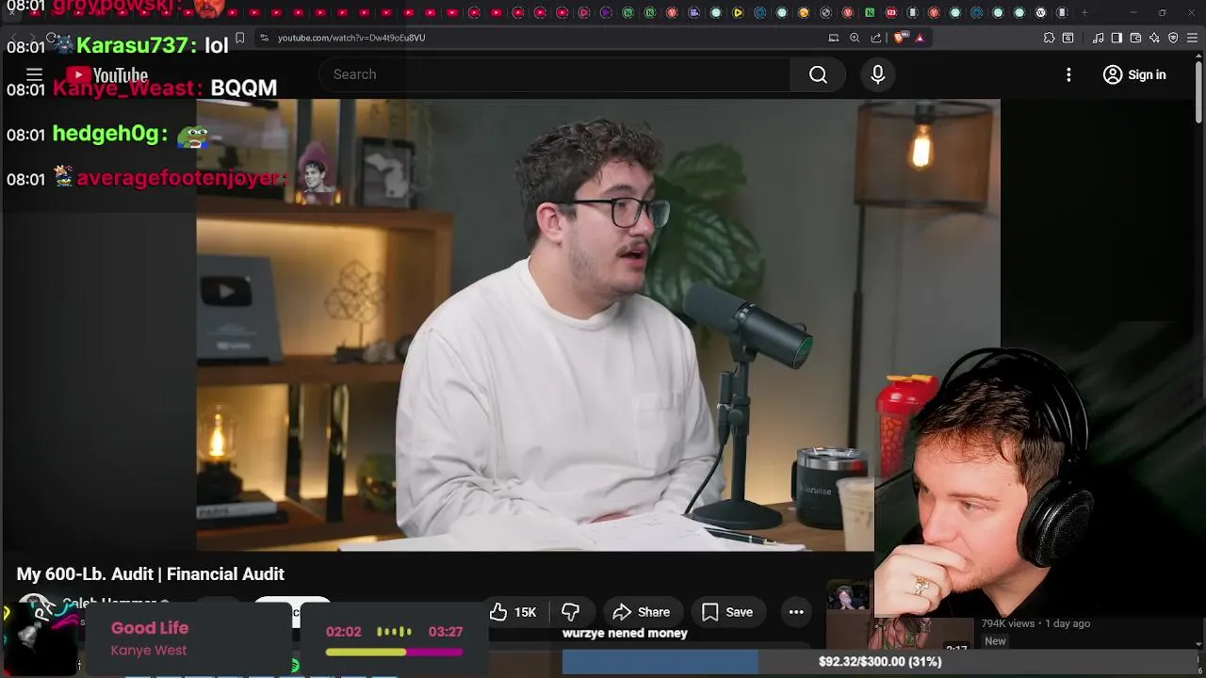Image resolution: width=1206 pixels, height=678 pixels.
Task: Open the Brave Wallet icon
Action: point(1135,38)
